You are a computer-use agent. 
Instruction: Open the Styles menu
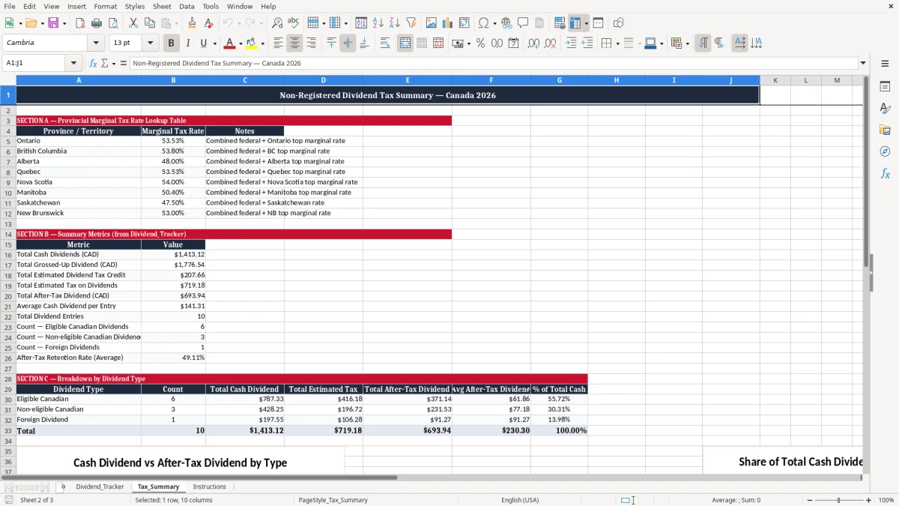[x=135, y=6]
